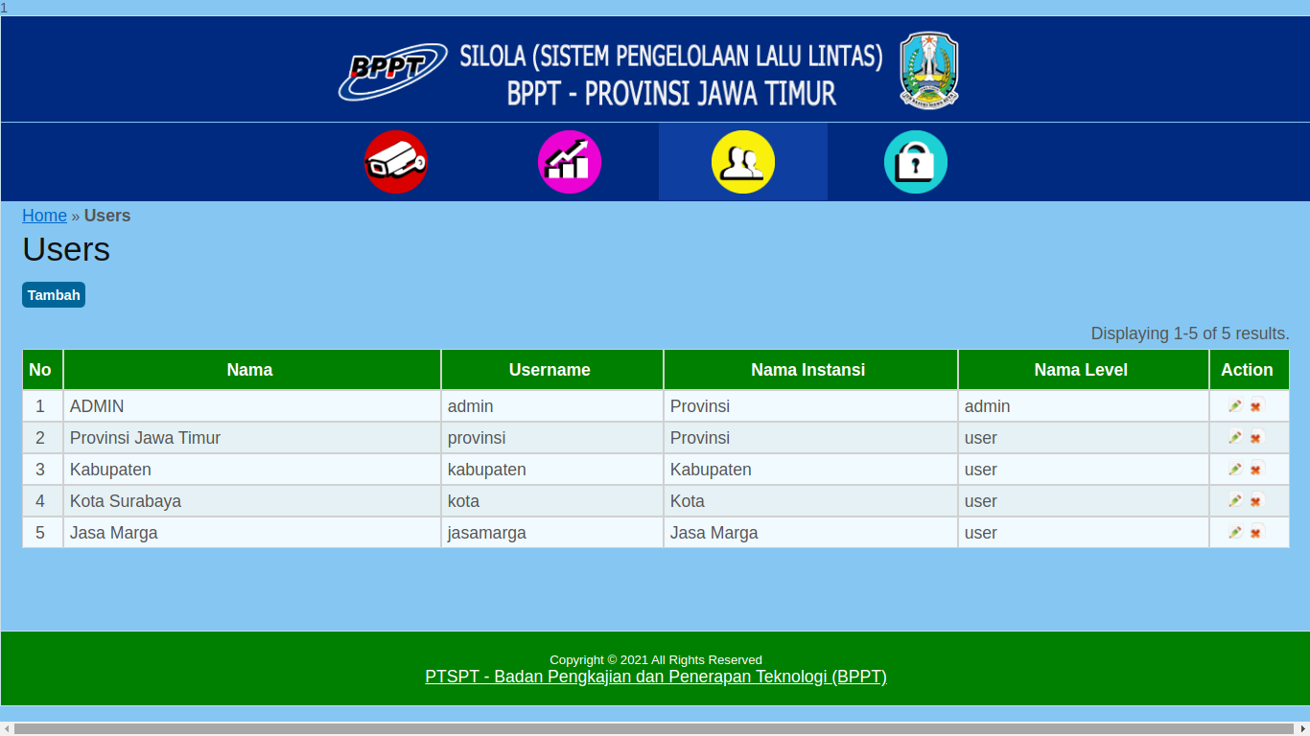This screenshot has width=1310, height=736.
Task: Delete the Provinsi Jawa Timur user
Action: tap(1256, 437)
